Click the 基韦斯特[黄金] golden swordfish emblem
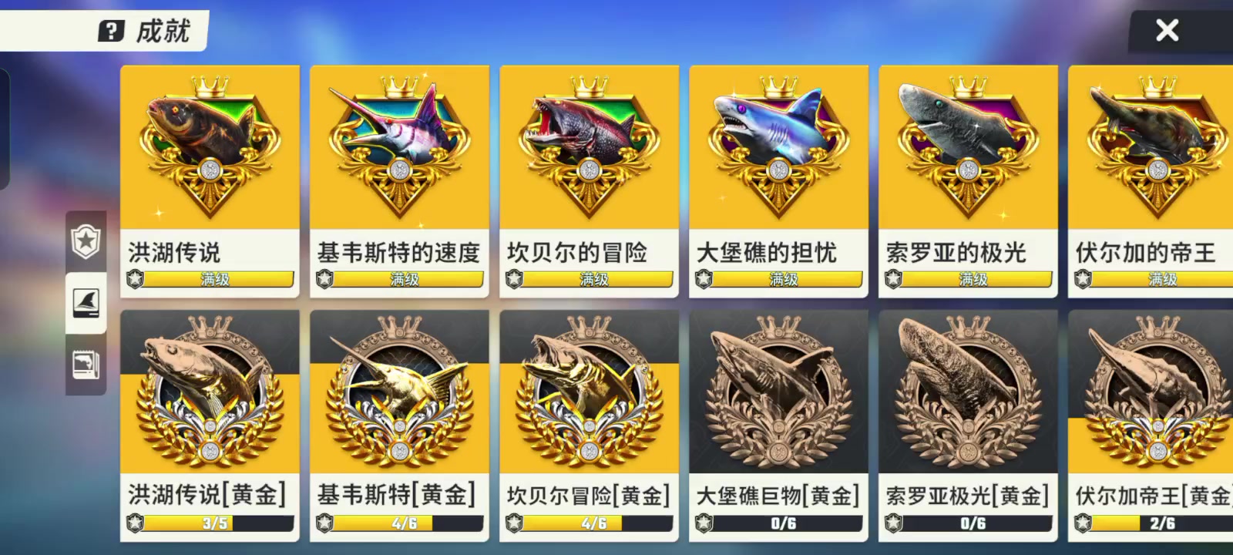Image resolution: width=1233 pixels, height=555 pixels. click(x=399, y=391)
